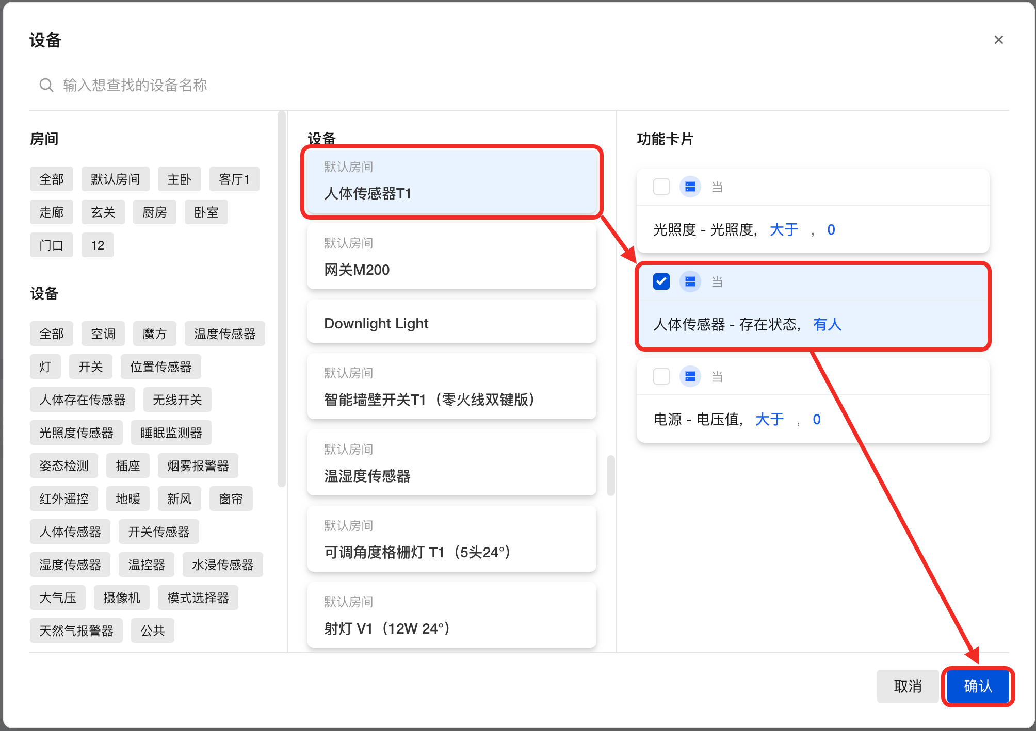Click the search magnifier icon
Viewport: 1036px width, 731px height.
46,85
